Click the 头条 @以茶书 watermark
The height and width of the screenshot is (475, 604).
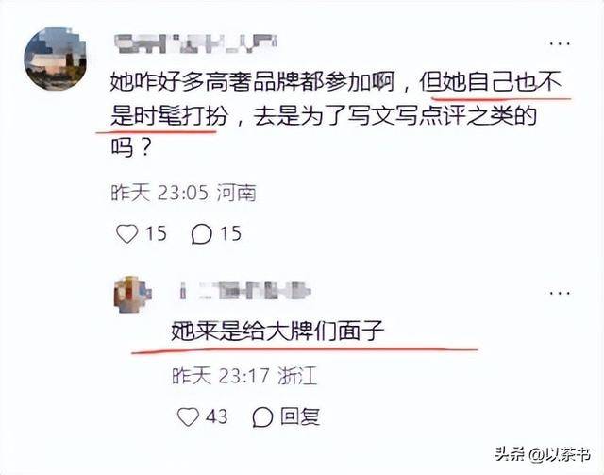(x=544, y=454)
